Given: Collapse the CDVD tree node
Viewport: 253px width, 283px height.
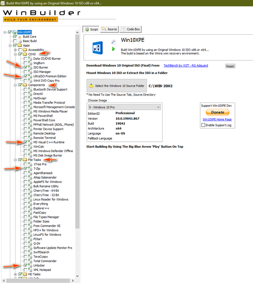Looking at the screenshot, I should click(x=15, y=54).
